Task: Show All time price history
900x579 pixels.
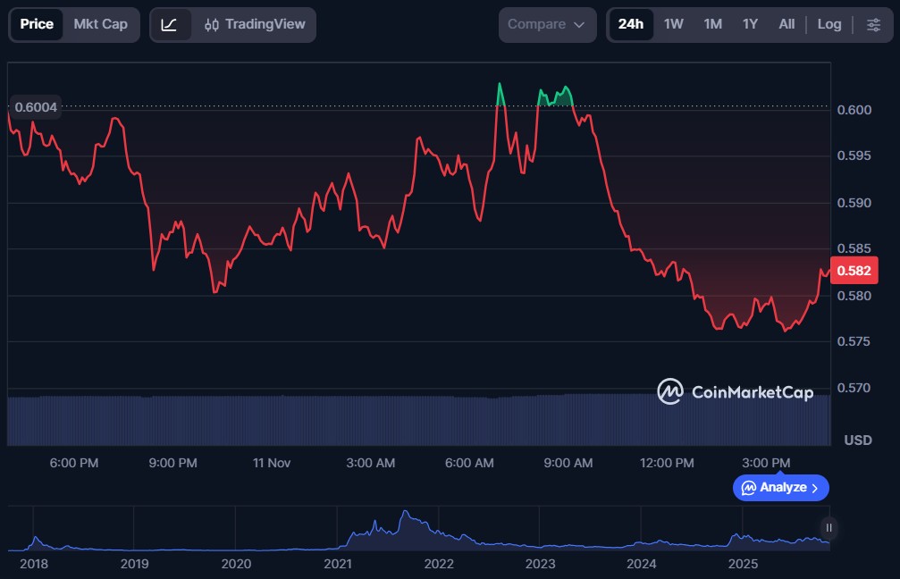Action: click(x=786, y=25)
